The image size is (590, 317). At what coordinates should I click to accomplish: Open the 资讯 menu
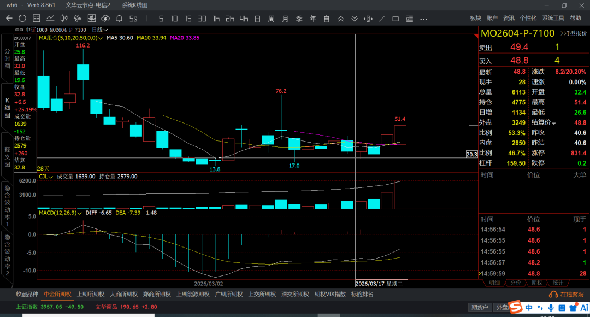pyautogui.click(x=509, y=18)
